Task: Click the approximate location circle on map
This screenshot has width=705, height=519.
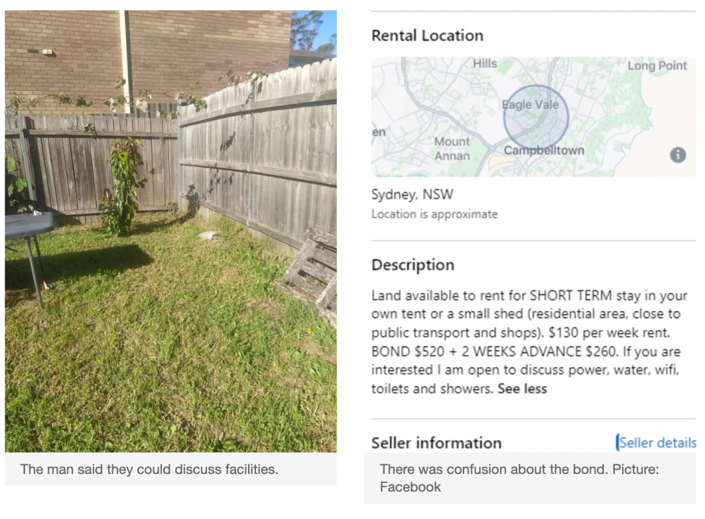Action: click(x=536, y=118)
